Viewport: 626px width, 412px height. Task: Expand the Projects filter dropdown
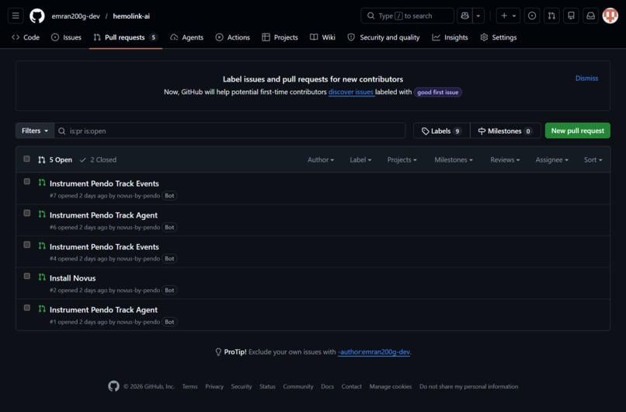click(402, 160)
